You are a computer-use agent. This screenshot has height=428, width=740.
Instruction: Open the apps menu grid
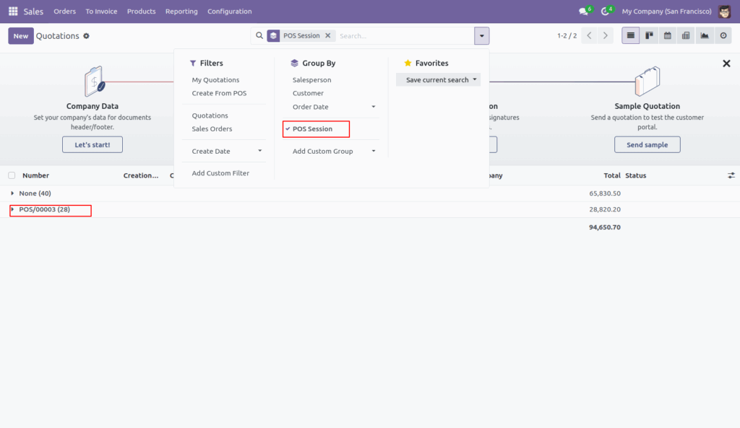(12, 11)
